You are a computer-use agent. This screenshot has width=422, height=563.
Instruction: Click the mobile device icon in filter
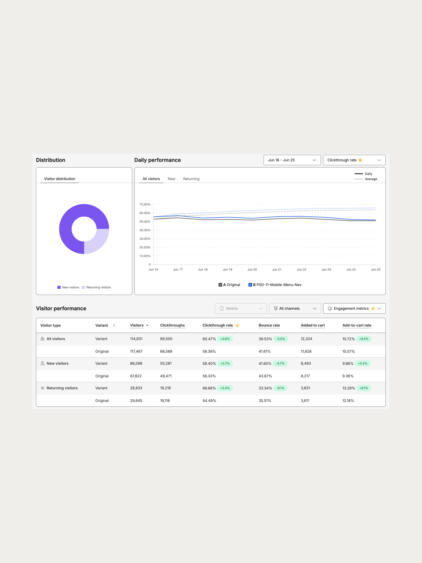222,308
